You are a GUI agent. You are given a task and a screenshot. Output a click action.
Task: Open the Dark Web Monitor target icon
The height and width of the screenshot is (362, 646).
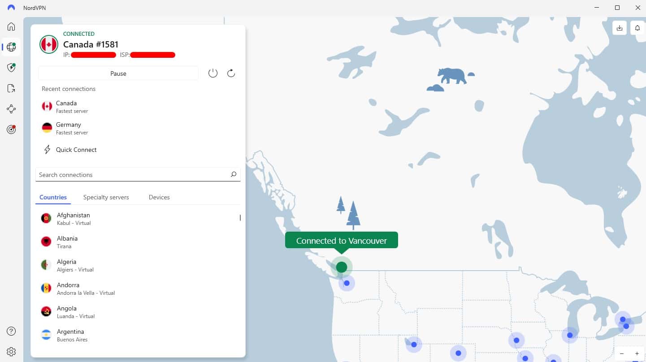coord(11,129)
